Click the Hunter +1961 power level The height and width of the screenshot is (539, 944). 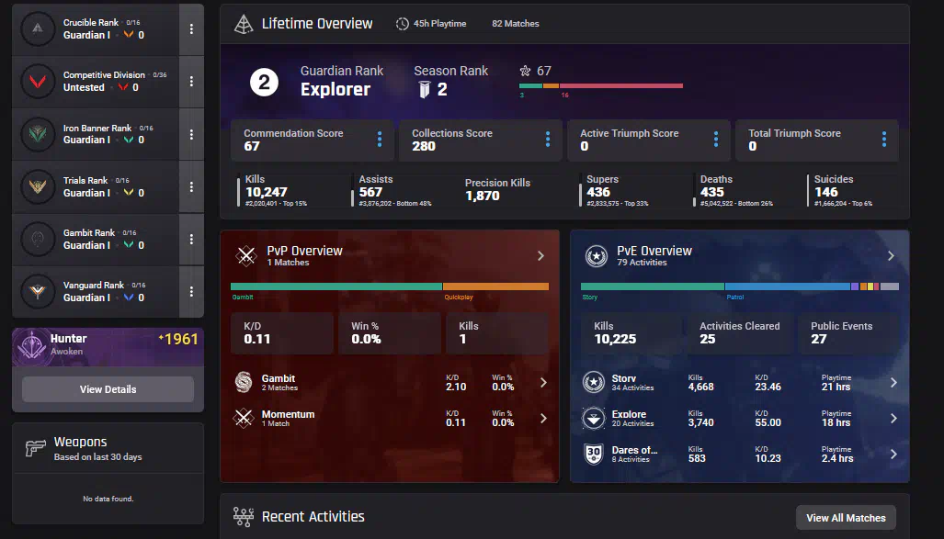pyautogui.click(x=178, y=339)
